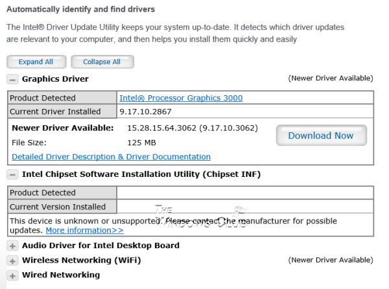Click the newer driver version 15.28.15.64.3062
389x289 pixels.
point(161,128)
